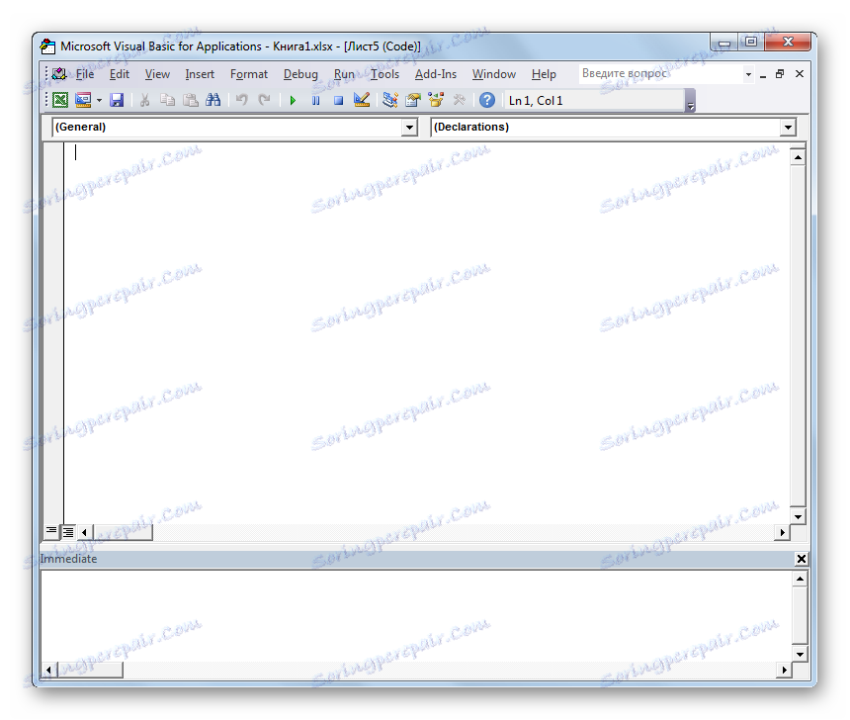Open the Debug menu

pyautogui.click(x=300, y=74)
